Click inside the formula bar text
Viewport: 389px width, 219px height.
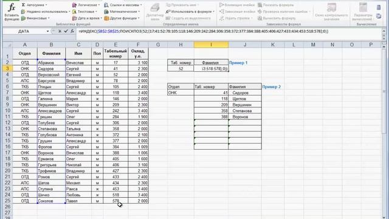point(204,31)
